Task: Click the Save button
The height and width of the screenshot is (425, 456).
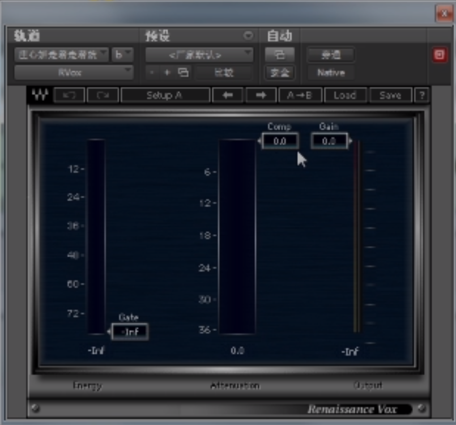Action: pyautogui.click(x=390, y=95)
